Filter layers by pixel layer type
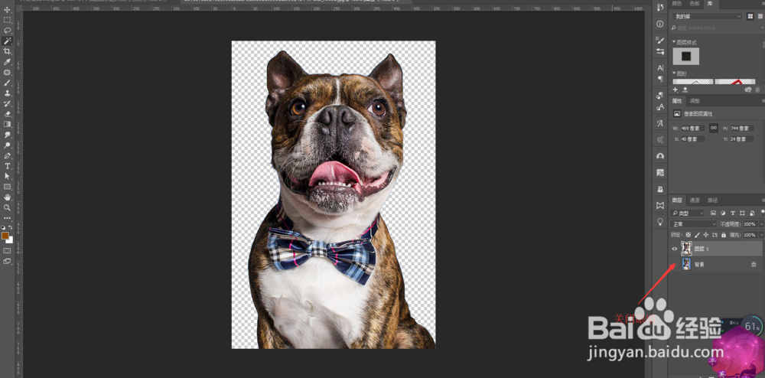765x378 pixels. pyautogui.click(x=713, y=213)
